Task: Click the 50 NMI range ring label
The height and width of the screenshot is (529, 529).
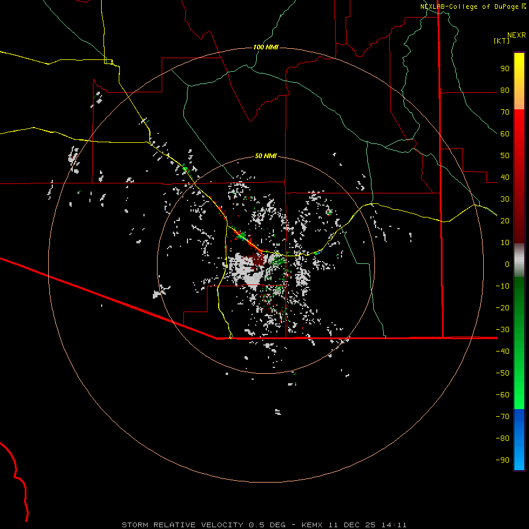Action: 266,156
